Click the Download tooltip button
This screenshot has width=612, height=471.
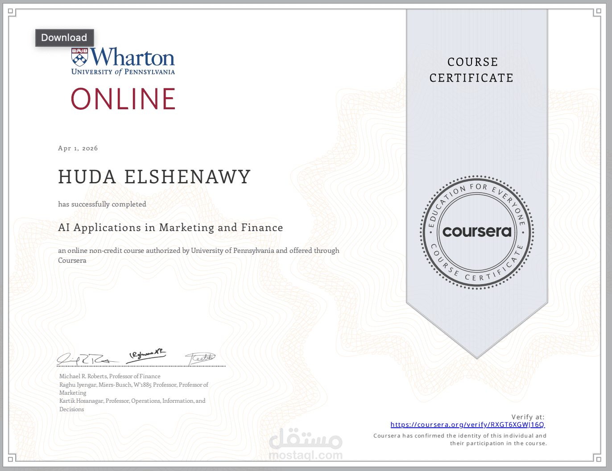[64, 37]
